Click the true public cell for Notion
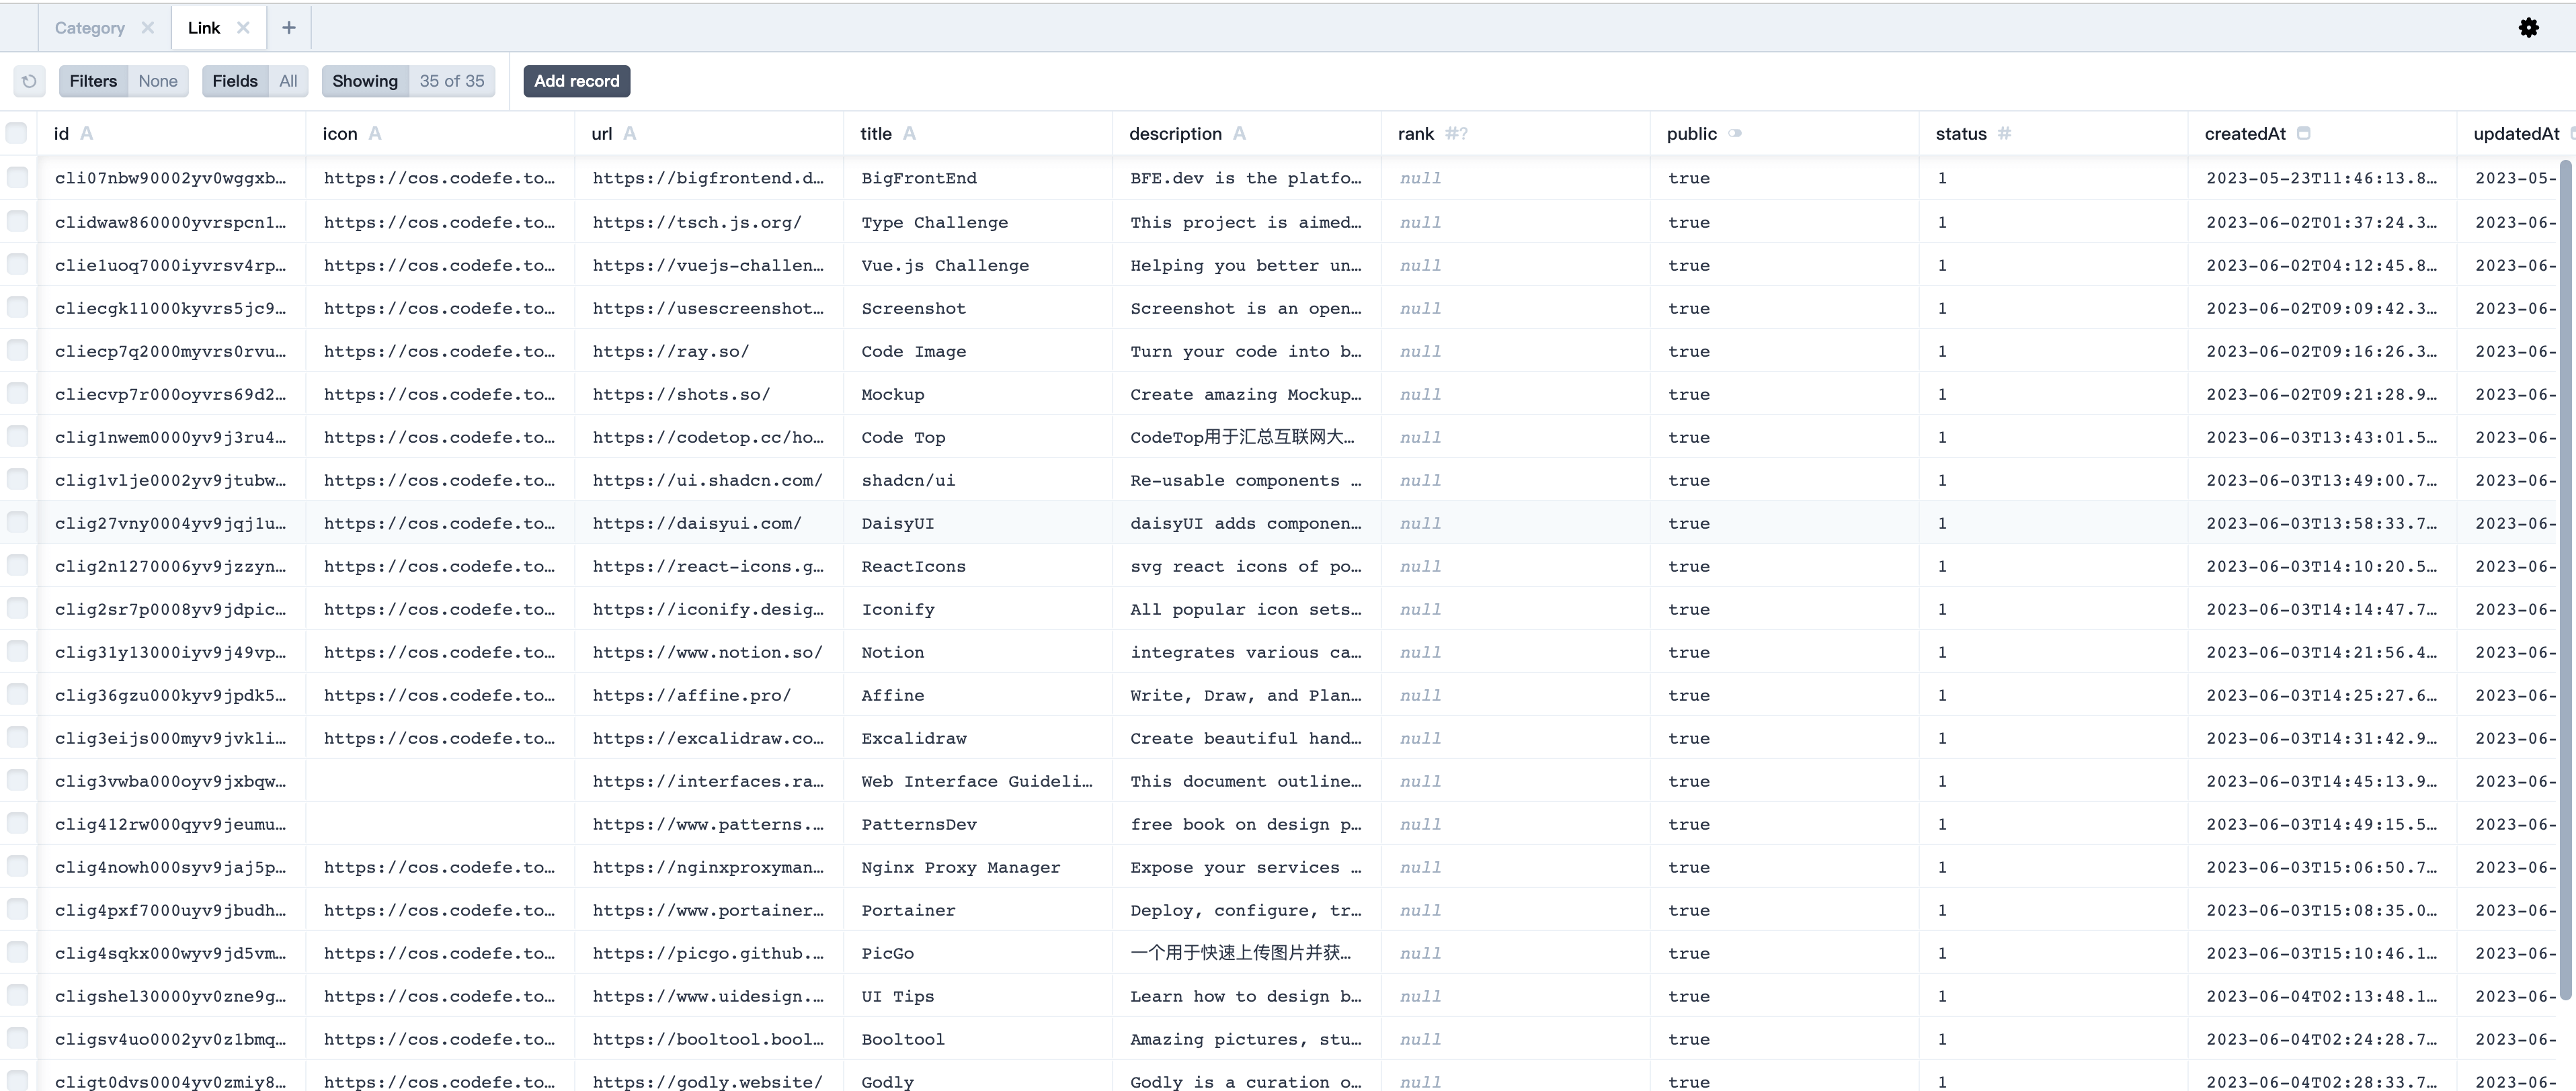The image size is (2576, 1091). point(1785,652)
